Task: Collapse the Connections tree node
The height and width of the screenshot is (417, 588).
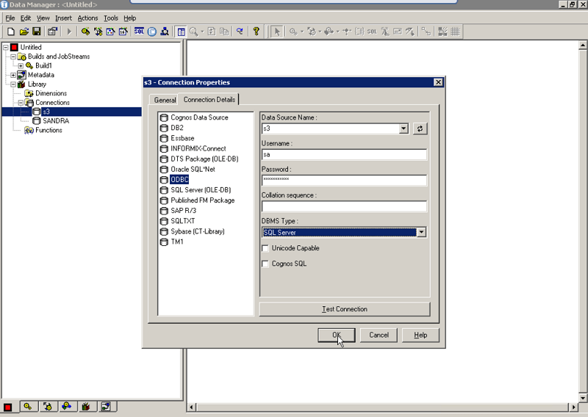Action: point(21,103)
